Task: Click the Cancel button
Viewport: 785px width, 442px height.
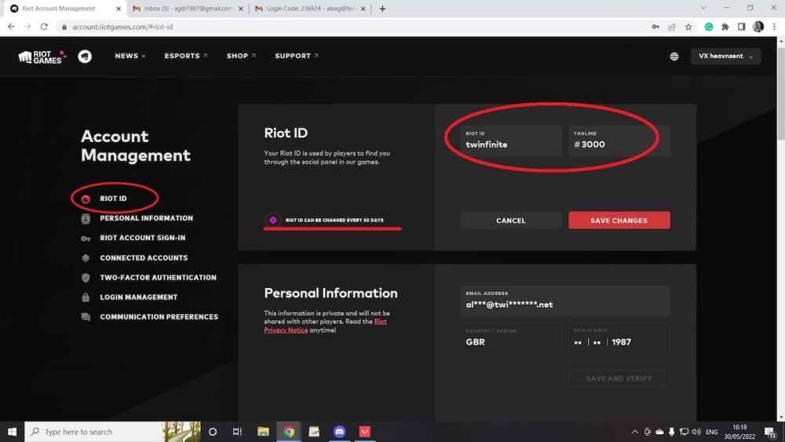Action: click(511, 221)
